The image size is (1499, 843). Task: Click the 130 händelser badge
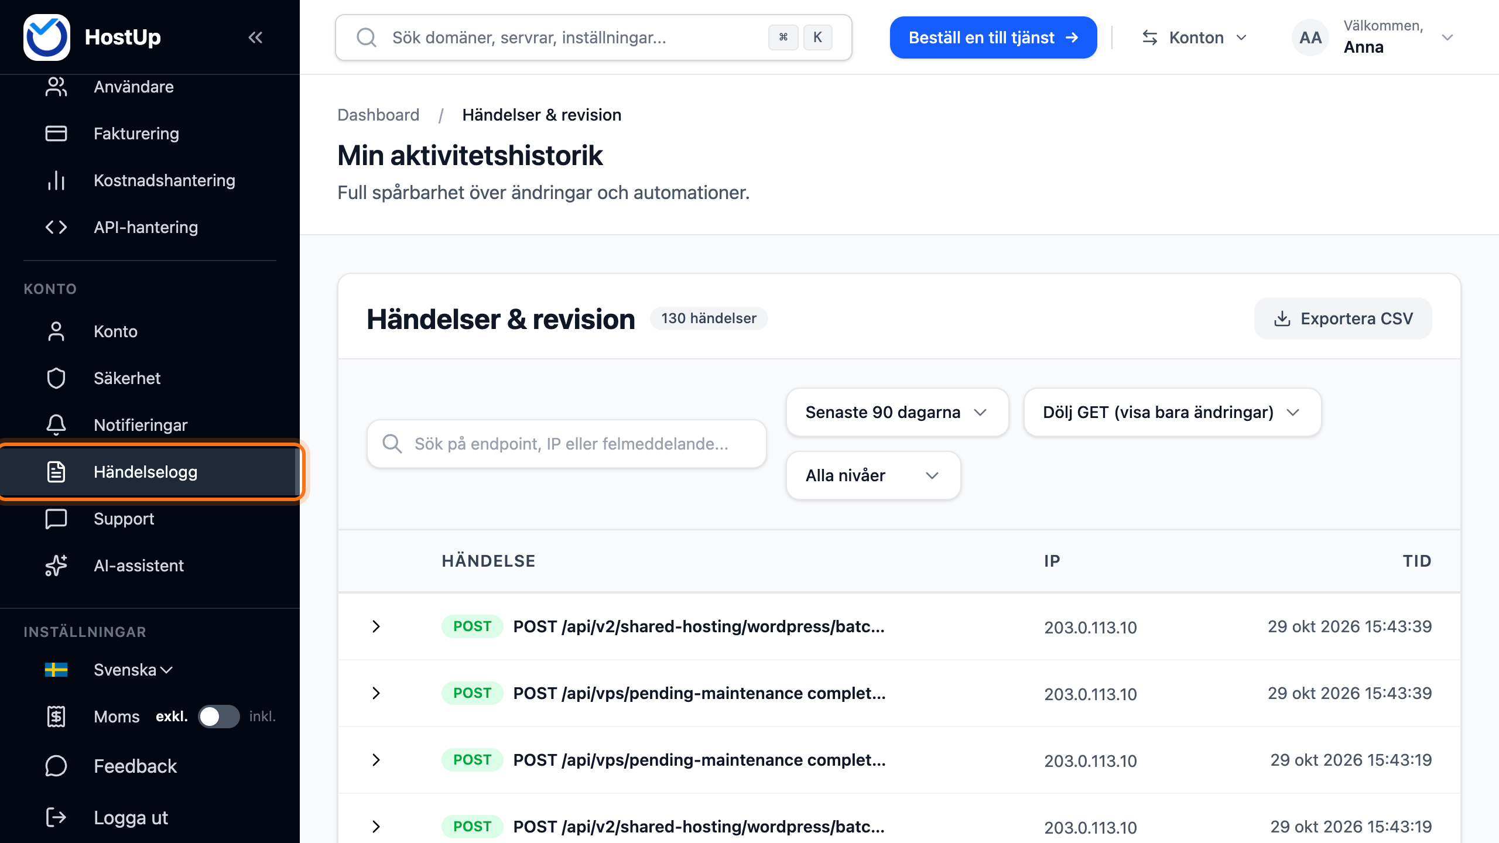point(709,318)
